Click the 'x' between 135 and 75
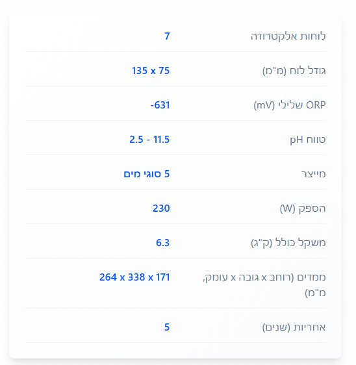This screenshot has height=365, width=356. (x=153, y=71)
